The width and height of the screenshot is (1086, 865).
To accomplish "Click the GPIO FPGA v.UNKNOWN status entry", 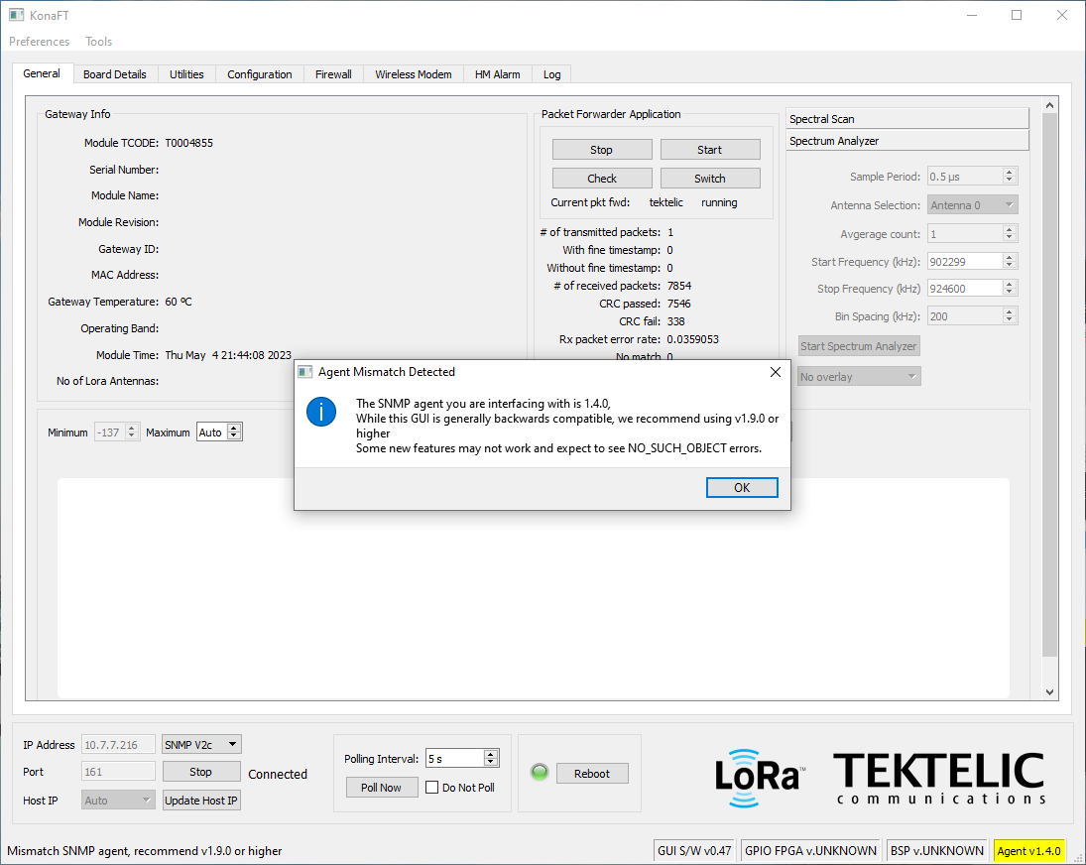I will coord(810,850).
